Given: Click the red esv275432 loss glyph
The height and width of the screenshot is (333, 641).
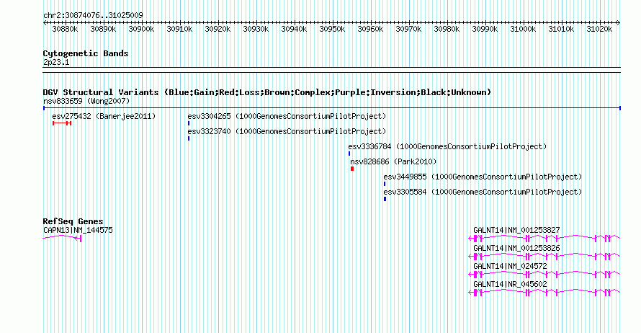Looking at the screenshot, I should click(x=62, y=123).
